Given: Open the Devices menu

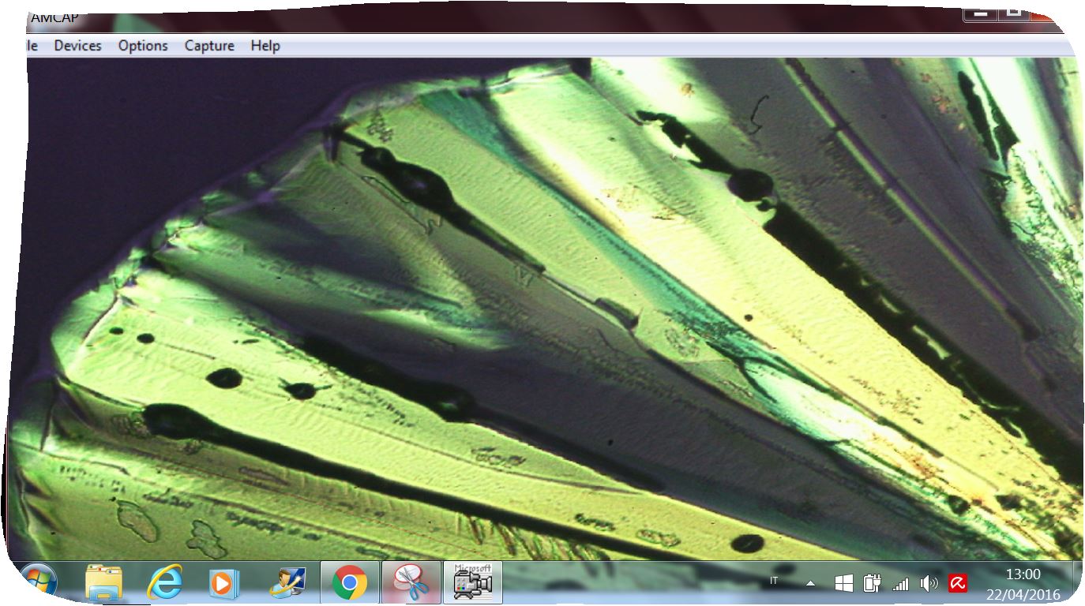Looking at the screenshot, I should (x=77, y=46).
